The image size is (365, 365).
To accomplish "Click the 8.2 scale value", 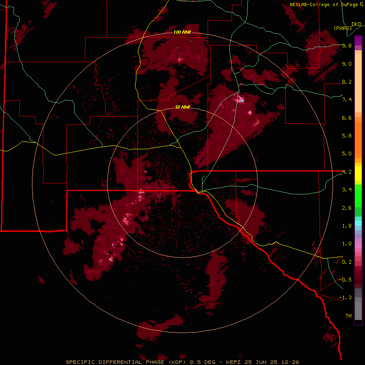I will [347, 82].
